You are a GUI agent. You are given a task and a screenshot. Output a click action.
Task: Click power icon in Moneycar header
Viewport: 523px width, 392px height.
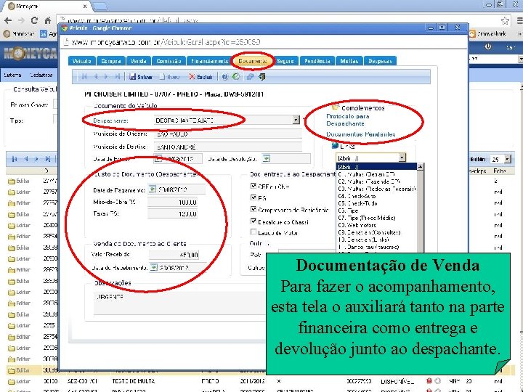(x=488, y=47)
